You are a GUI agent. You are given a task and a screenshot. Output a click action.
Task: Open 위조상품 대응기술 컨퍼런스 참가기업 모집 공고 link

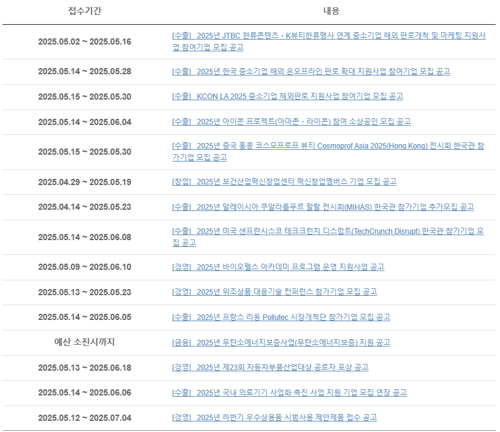pos(275,292)
